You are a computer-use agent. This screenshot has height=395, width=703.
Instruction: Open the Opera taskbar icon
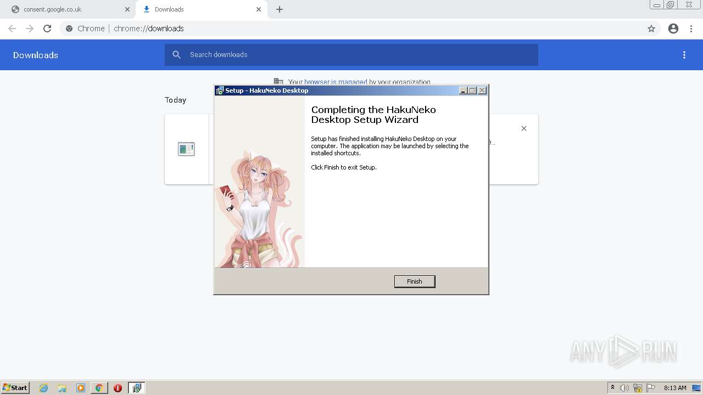click(x=118, y=388)
